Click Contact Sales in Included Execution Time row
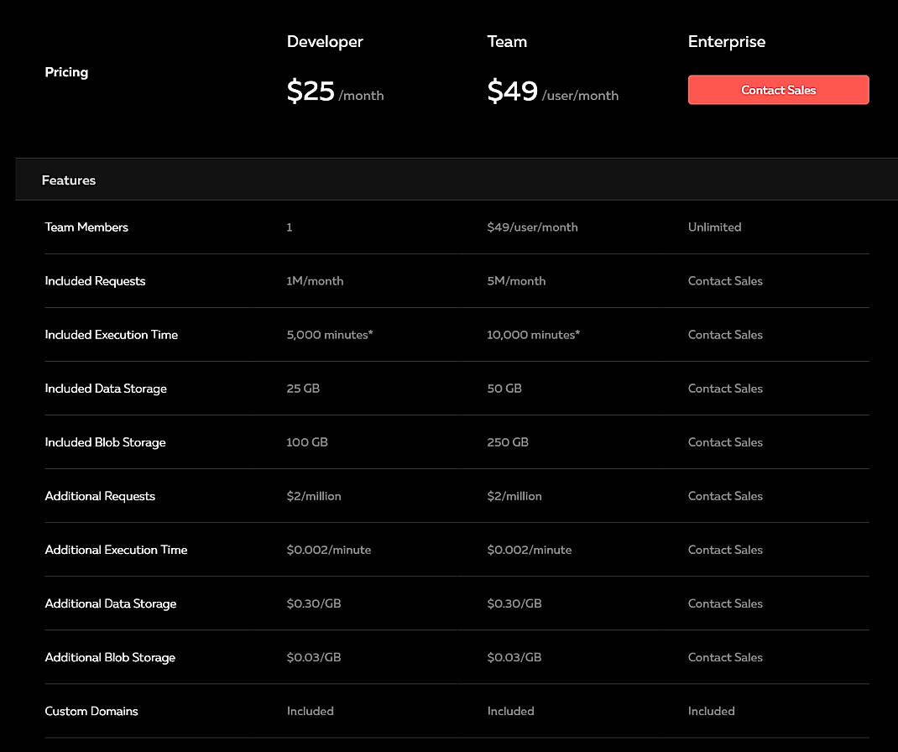 click(725, 335)
